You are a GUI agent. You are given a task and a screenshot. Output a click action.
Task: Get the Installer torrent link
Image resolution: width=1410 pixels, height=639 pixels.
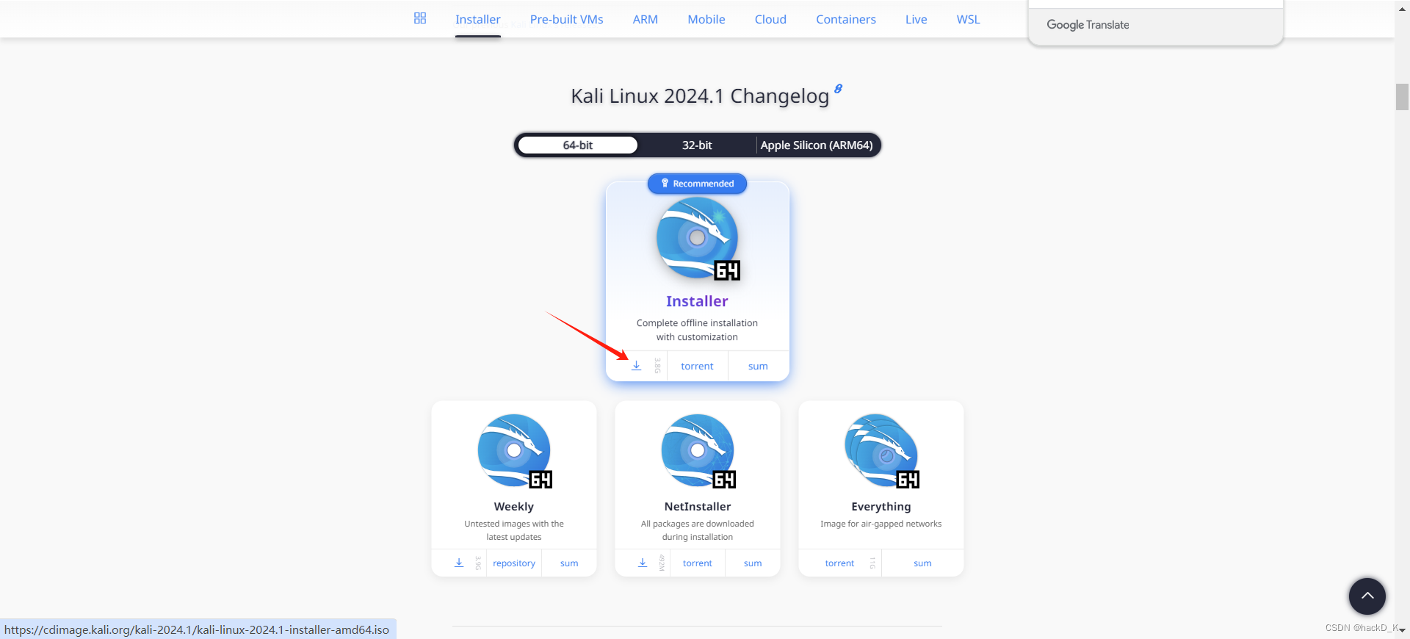point(697,366)
